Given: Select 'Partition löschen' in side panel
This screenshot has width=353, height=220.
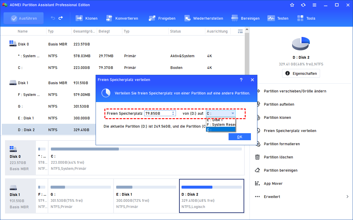Looking at the screenshot, I should [279, 157].
